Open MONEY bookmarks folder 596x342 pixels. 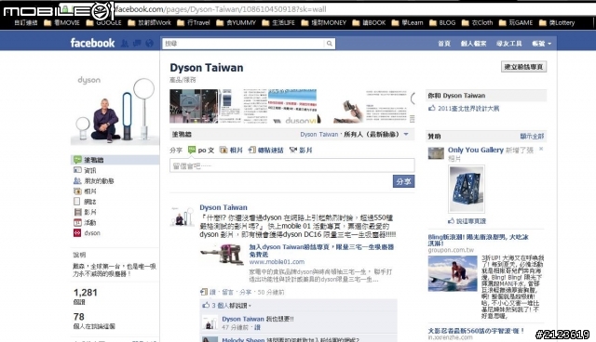pos(324,22)
